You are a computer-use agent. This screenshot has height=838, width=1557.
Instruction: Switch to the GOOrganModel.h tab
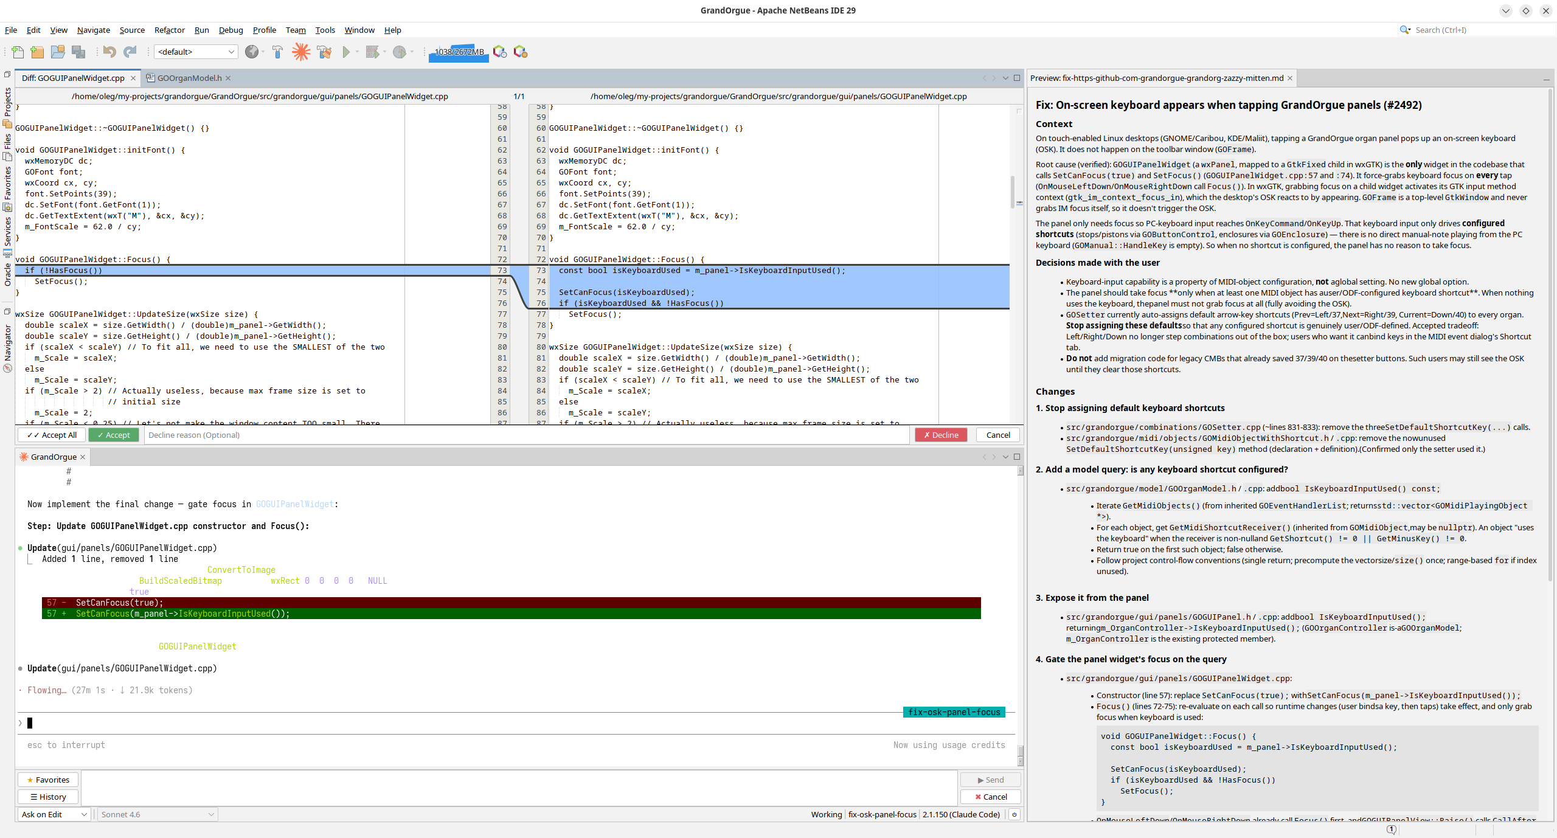189,78
